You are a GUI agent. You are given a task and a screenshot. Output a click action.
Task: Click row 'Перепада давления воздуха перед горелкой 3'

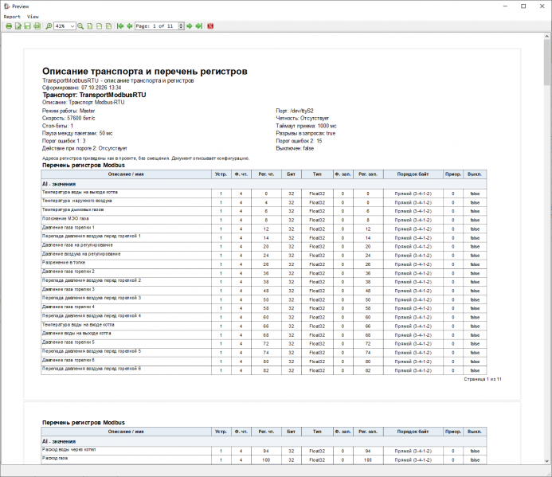click(264, 299)
